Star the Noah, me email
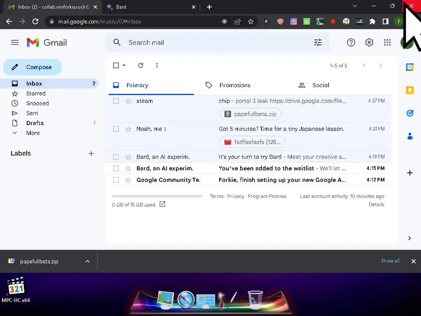The image size is (421, 316). 128,129
